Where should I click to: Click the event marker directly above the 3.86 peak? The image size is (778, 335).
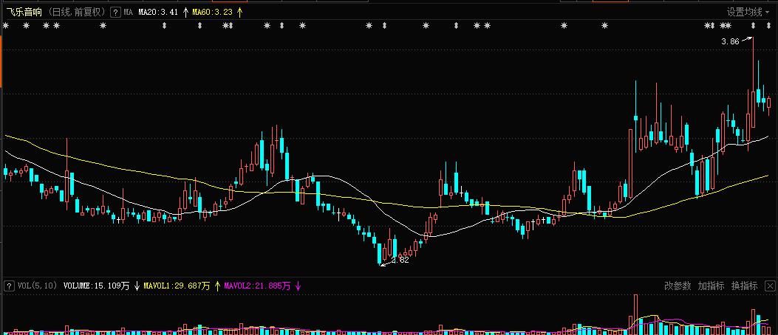(x=753, y=26)
